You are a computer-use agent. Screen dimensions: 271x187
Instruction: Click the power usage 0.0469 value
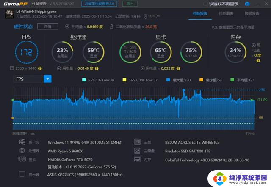[x=95, y=27]
